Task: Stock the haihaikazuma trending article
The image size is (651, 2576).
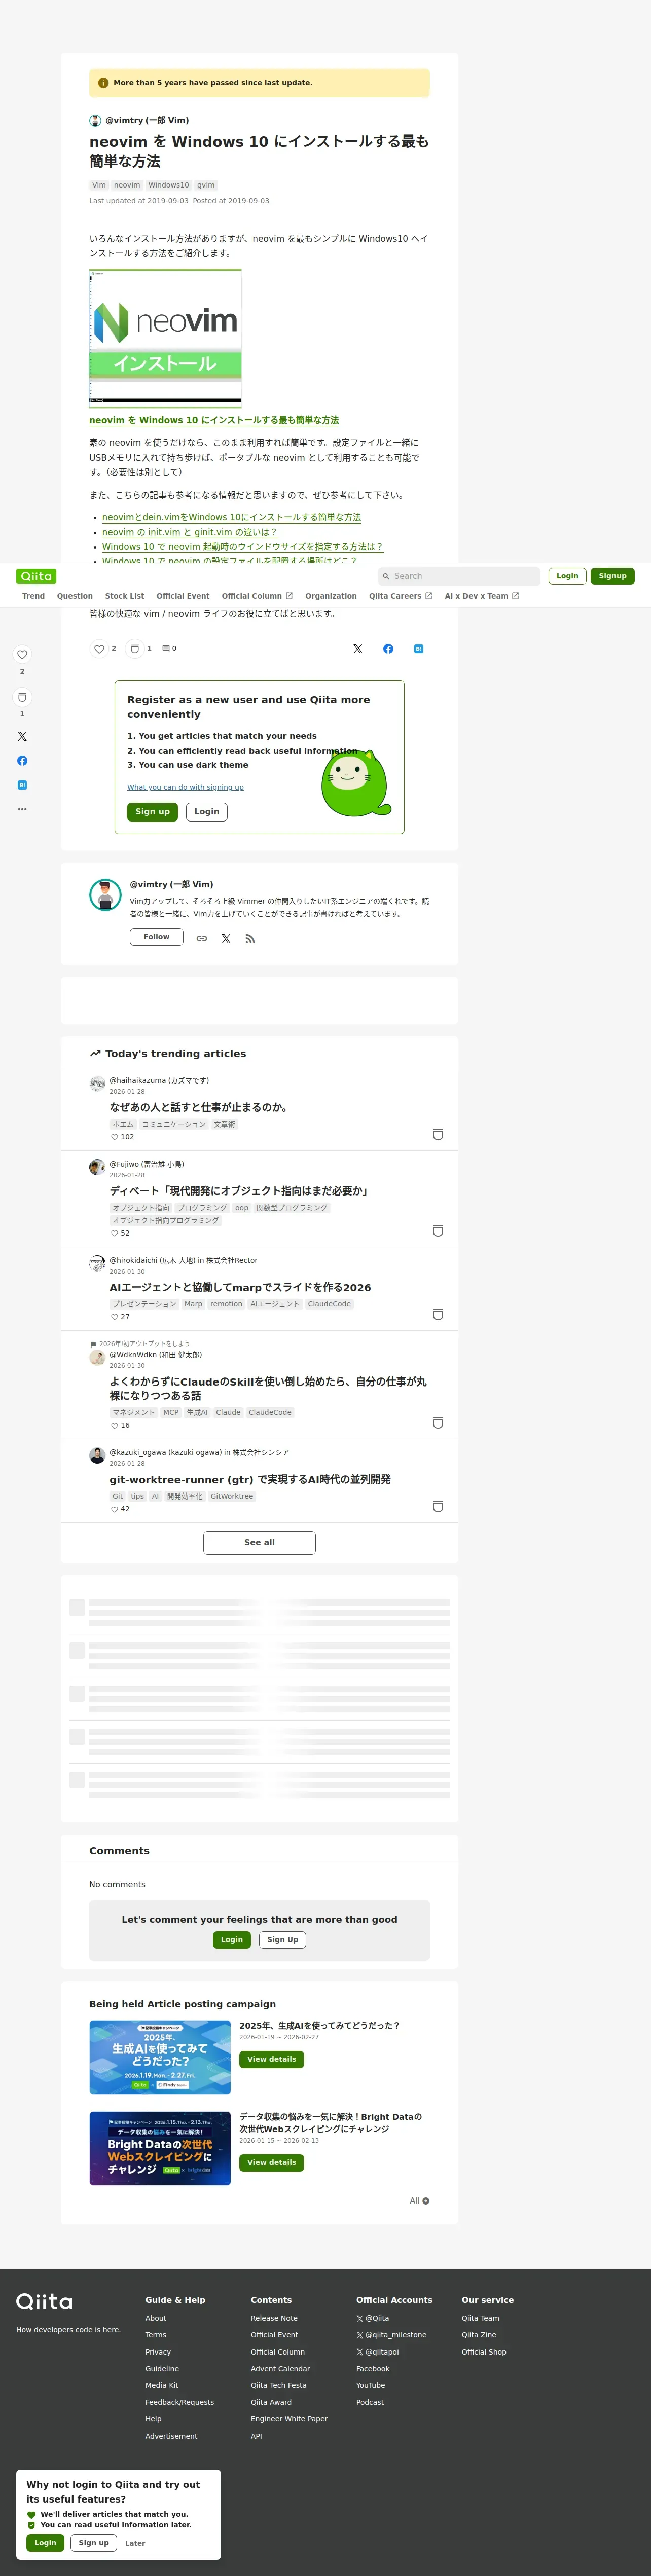Action: click(x=438, y=1135)
